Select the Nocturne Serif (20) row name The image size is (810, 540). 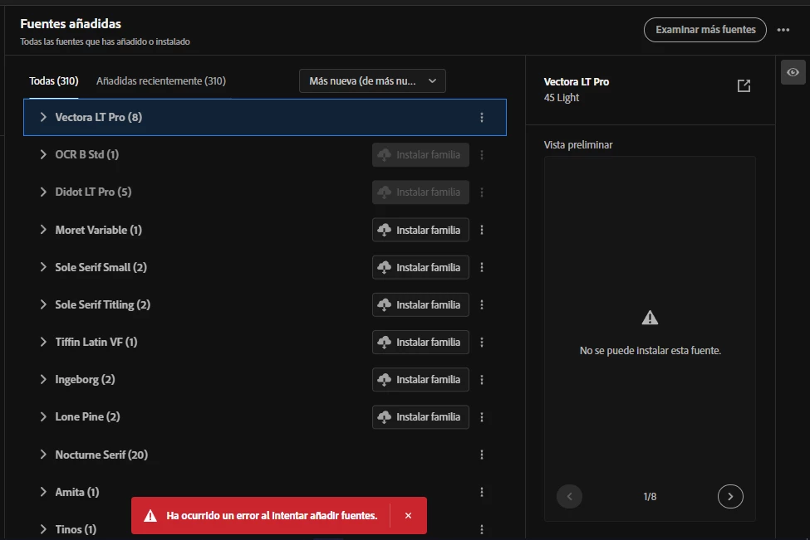101,455
